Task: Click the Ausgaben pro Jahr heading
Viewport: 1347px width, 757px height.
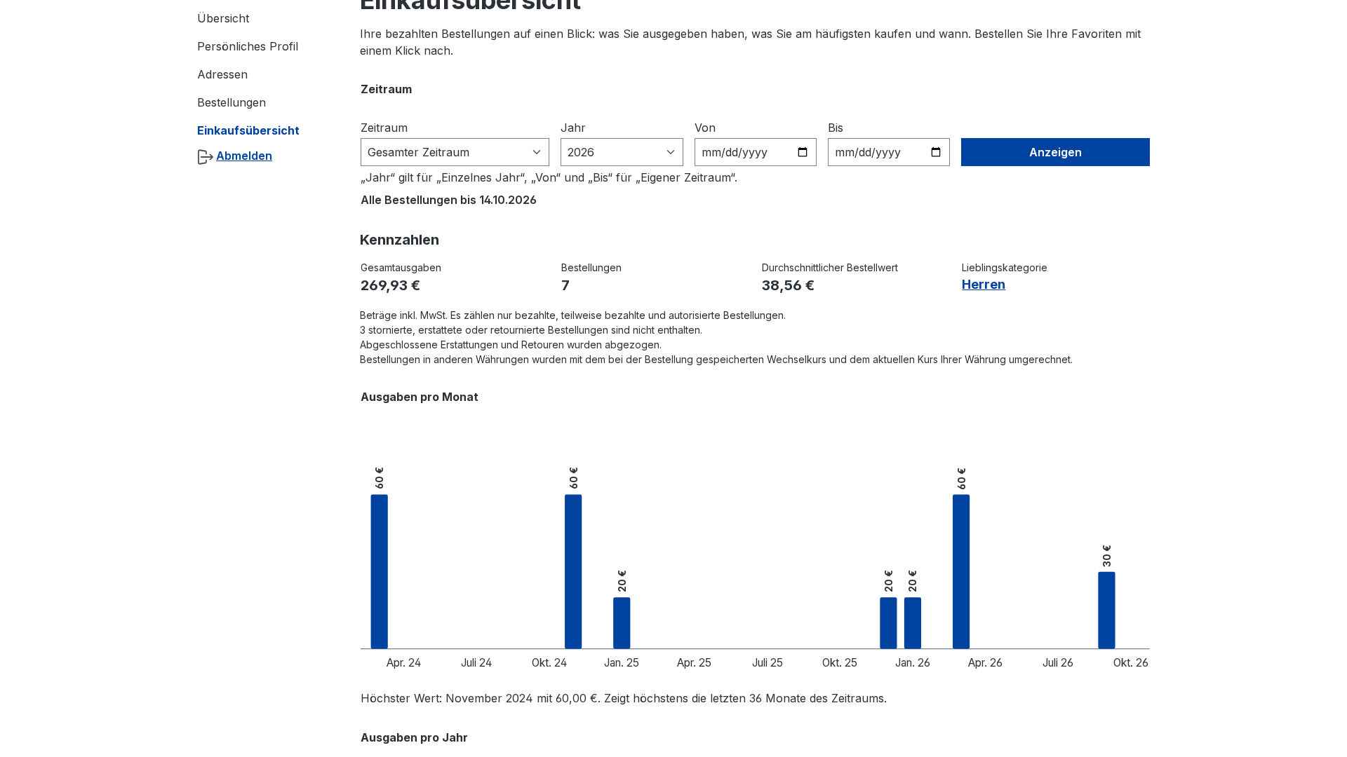Action: 414,737
